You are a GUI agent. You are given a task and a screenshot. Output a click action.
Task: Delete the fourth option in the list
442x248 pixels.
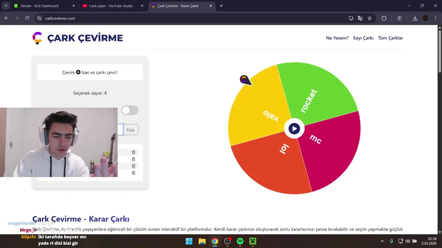134,173
